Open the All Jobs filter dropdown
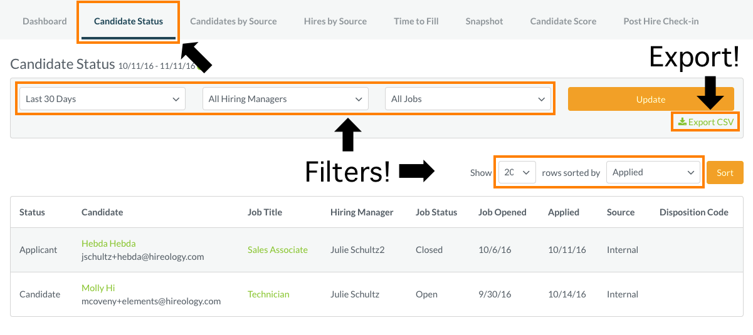 tap(468, 99)
